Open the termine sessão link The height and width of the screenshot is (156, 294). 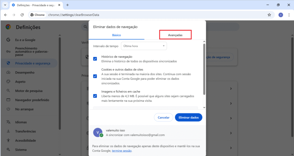[121, 151]
